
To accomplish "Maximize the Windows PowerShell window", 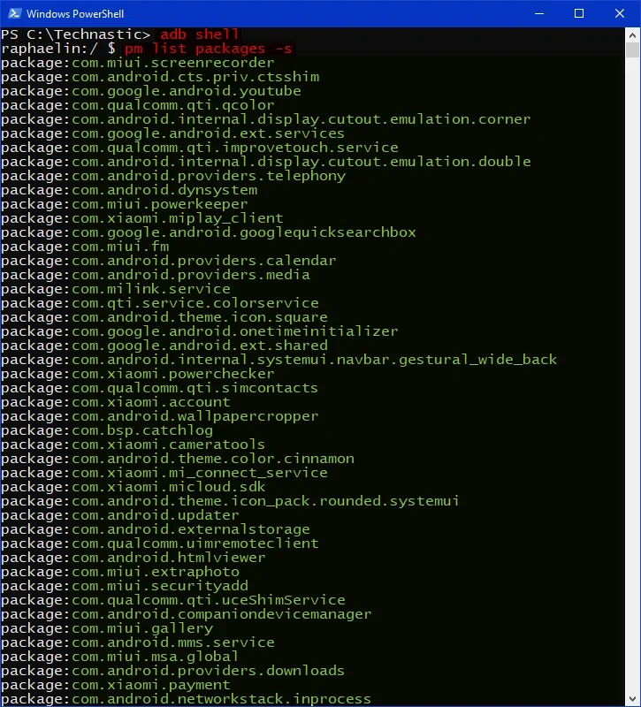I will pyautogui.click(x=579, y=13).
